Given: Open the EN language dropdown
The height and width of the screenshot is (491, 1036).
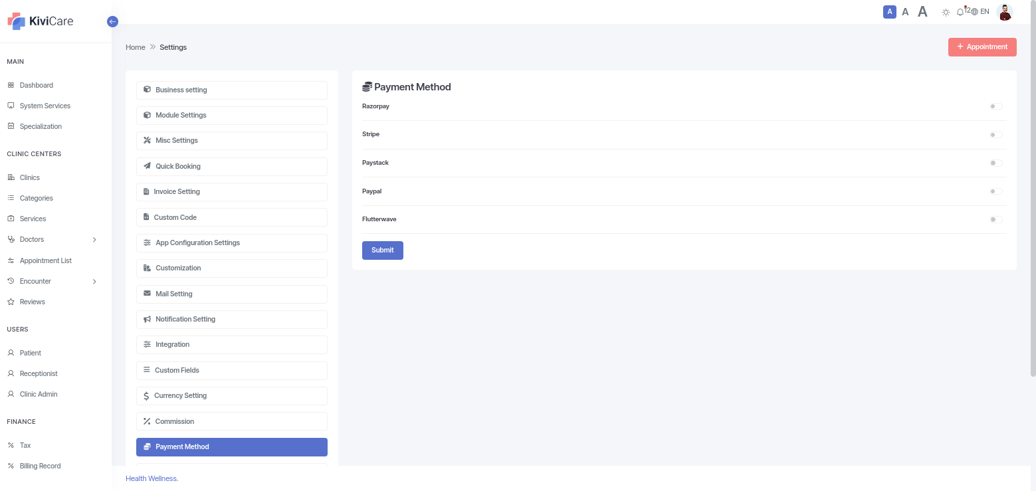Looking at the screenshot, I should coord(980,12).
